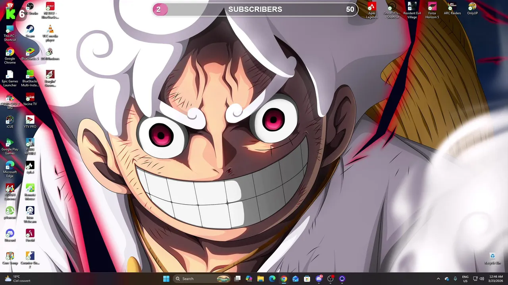The image size is (508, 285).
Task: Switch to Chrome in the taskbar
Action: click(284, 279)
